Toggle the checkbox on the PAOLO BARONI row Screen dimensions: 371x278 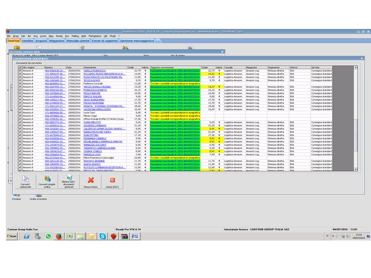click(x=20, y=93)
